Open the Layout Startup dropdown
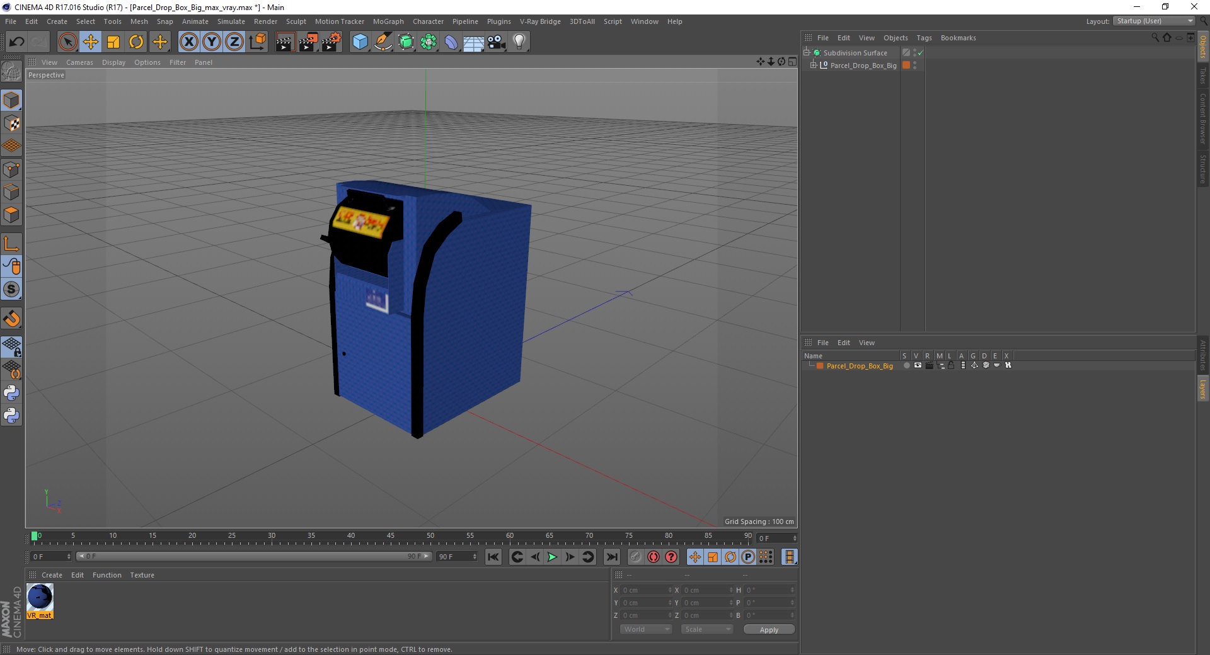This screenshot has height=655, width=1210. [1153, 21]
